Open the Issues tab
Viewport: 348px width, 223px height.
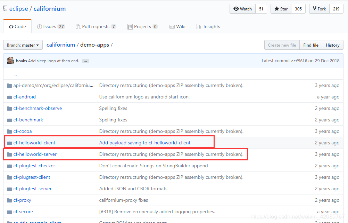51,27
